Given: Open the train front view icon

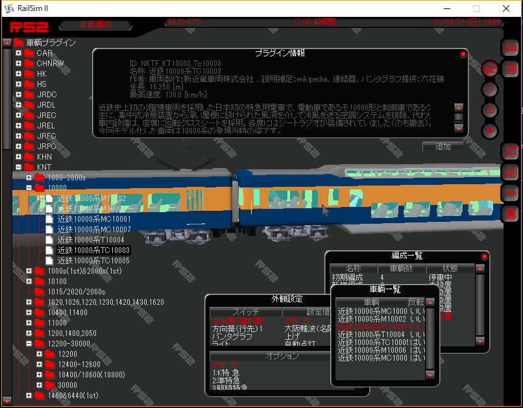Looking at the screenshot, I should click(511, 69).
